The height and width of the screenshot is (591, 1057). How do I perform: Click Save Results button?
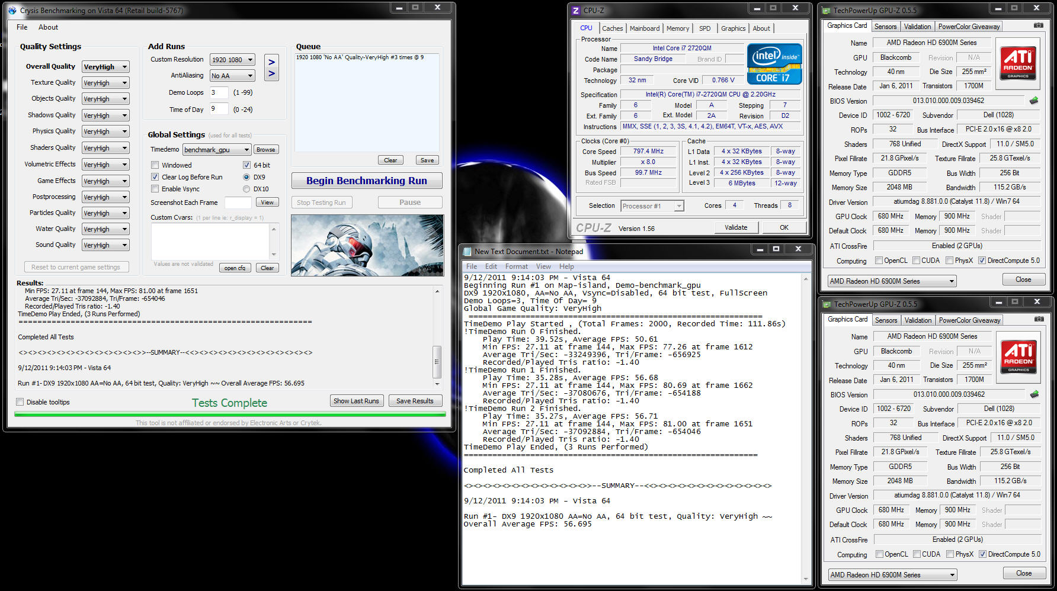[415, 401]
